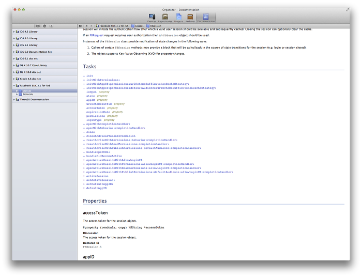
Task: Show the Bookmarks navigator (open book icon)
Action: [x=52, y=26]
